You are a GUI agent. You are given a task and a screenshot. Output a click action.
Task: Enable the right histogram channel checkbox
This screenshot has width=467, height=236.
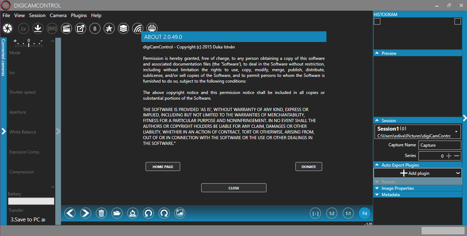coord(458,21)
